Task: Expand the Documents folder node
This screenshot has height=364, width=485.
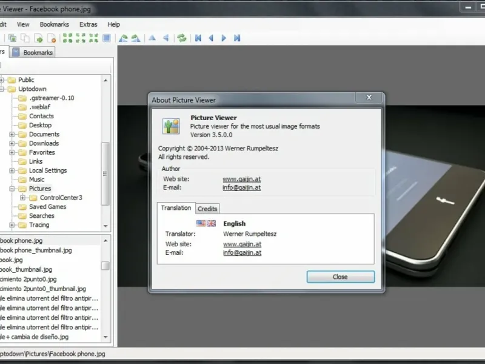Action: (x=12, y=134)
